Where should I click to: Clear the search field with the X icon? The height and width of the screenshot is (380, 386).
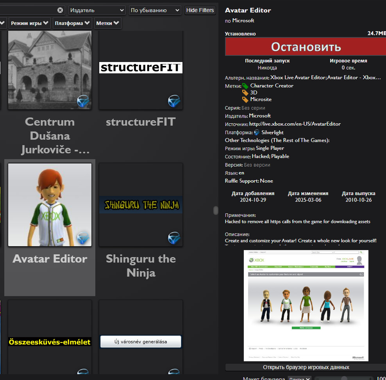[x=60, y=10]
